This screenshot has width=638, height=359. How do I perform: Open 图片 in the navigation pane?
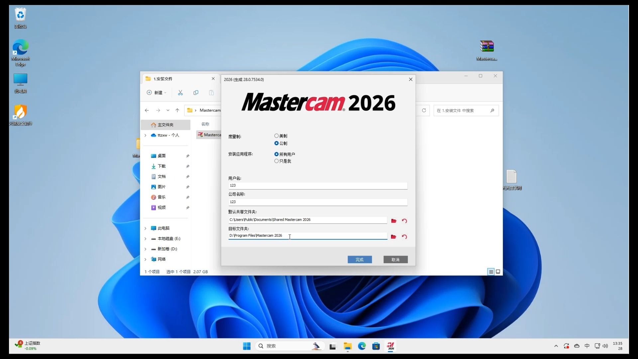[162, 187]
